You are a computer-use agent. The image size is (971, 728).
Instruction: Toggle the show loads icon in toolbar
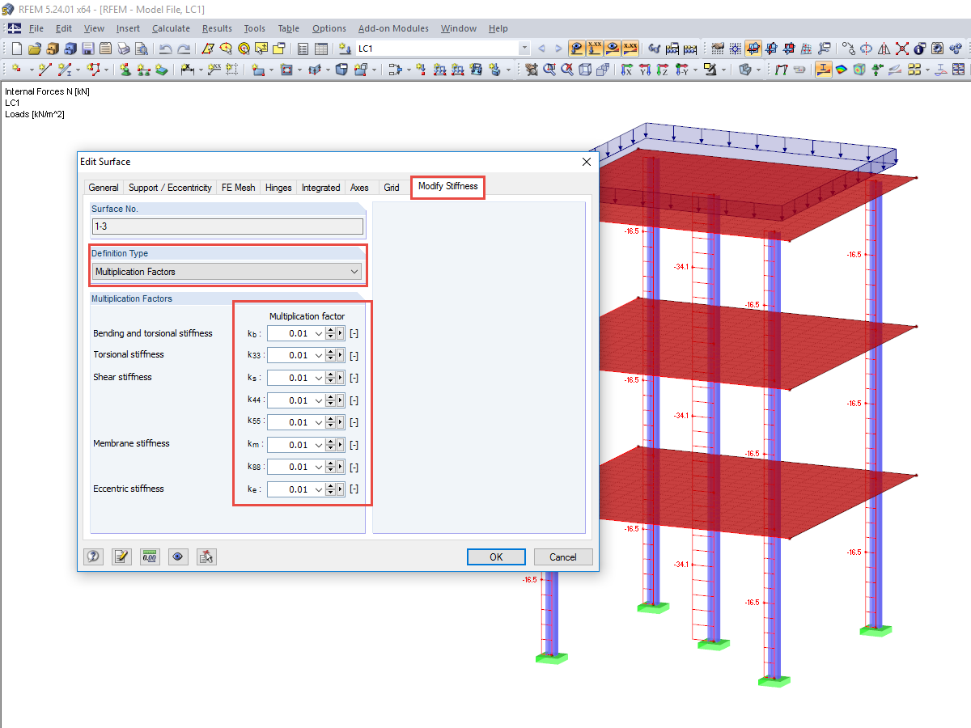pos(576,49)
